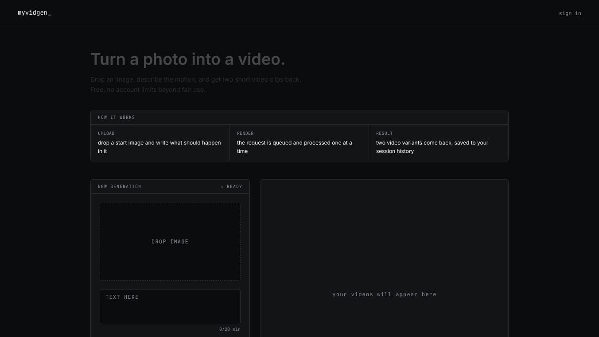
Task: Click the 'Turn a photo into a video.' headline
Action: coord(188,59)
